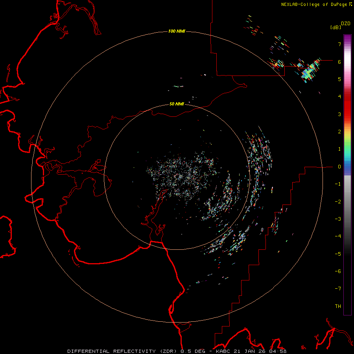Click the 100 NMI range ring label

177,31
